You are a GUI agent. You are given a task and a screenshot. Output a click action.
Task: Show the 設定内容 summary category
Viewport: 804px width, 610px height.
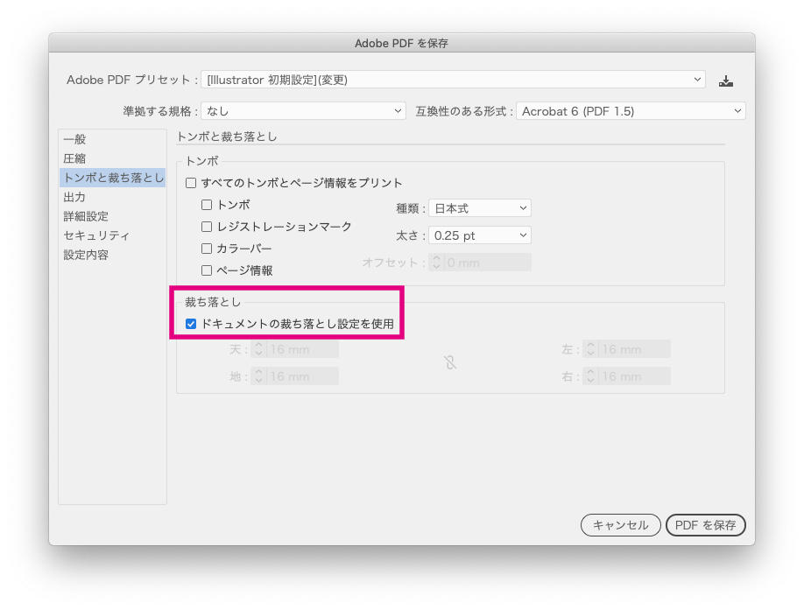pos(112,255)
